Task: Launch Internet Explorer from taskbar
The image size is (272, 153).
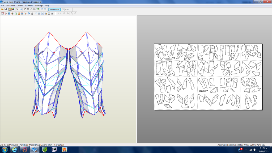Action: (14, 150)
